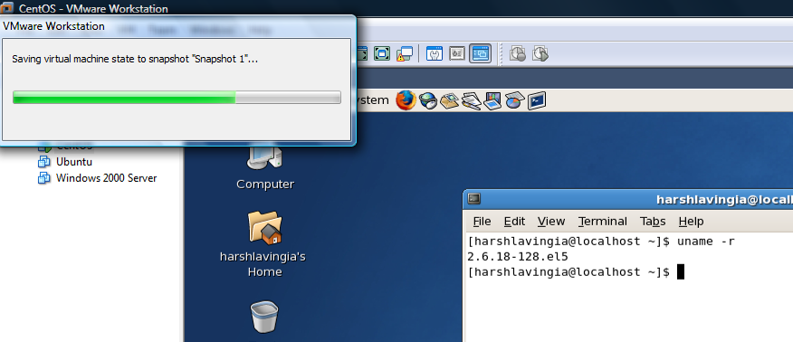
Task: Open Evolution mail globe icon in panel
Action: coord(428,100)
